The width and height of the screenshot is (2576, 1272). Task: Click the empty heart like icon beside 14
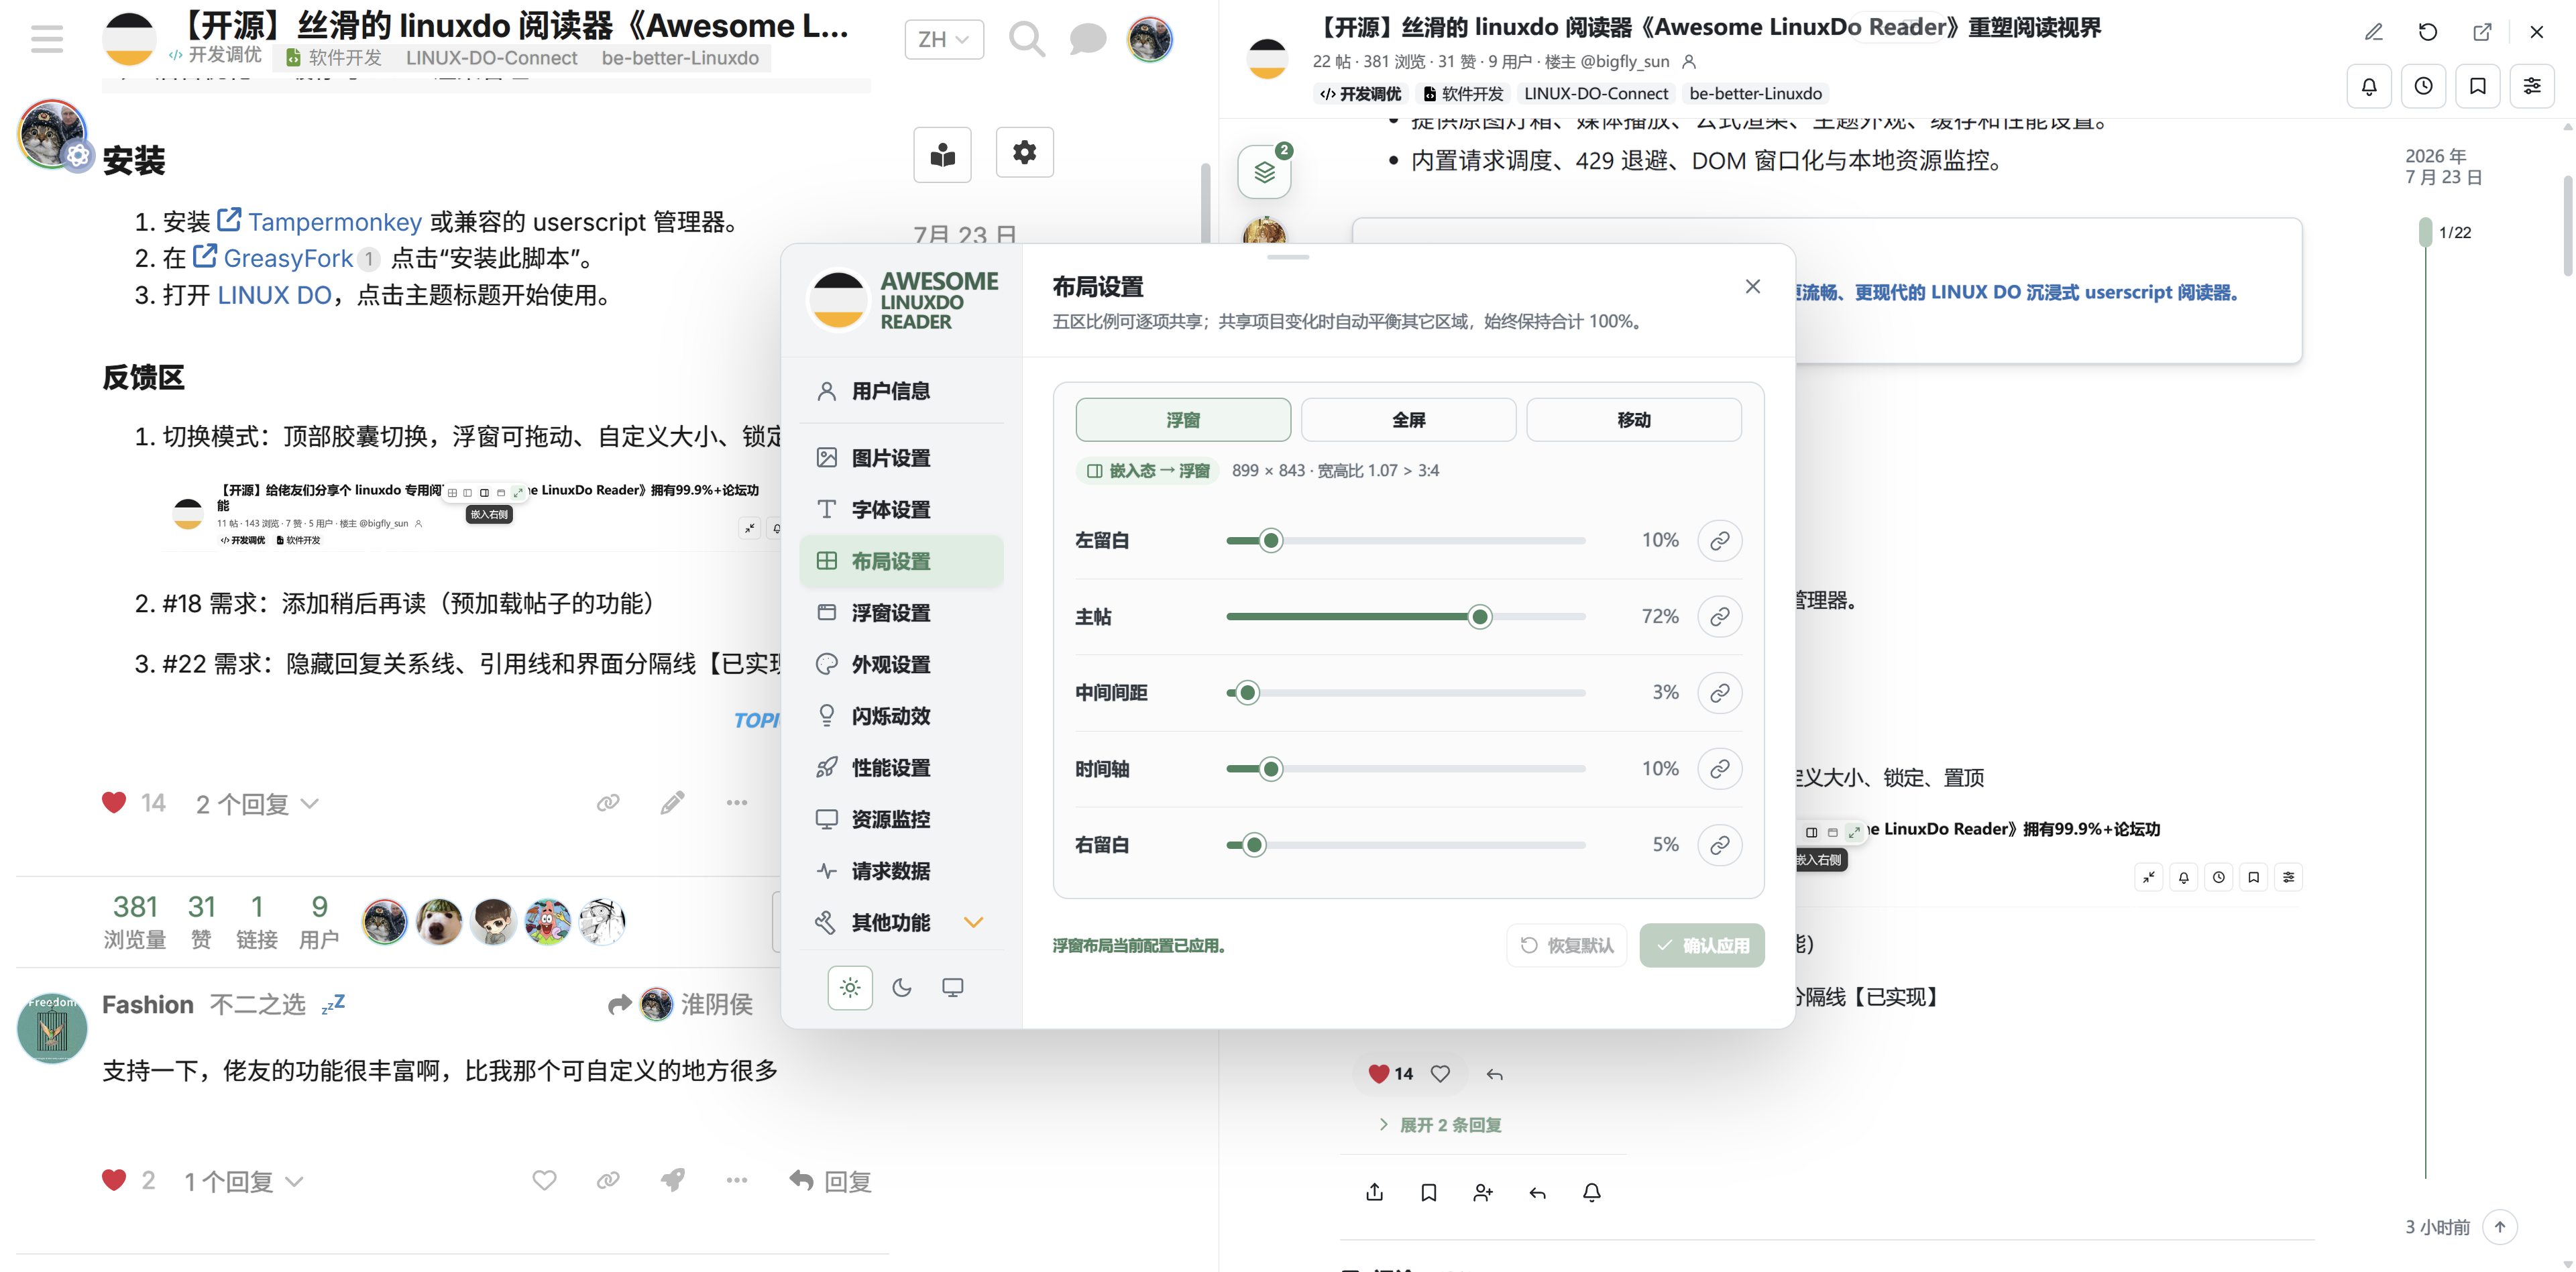tap(1440, 1073)
